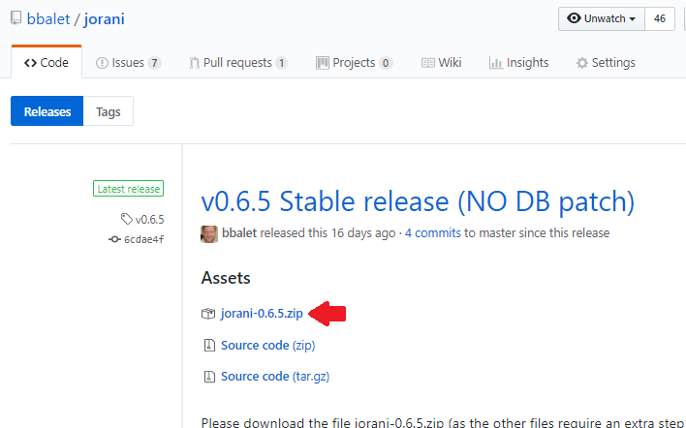Click the tag icon beside v0.6.5

(126, 219)
